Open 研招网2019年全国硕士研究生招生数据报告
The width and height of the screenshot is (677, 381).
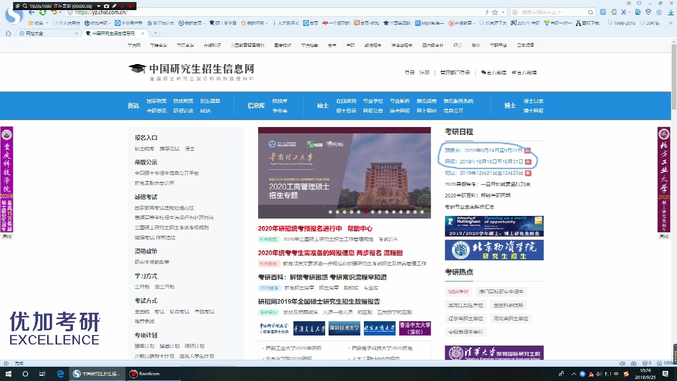[x=319, y=302]
